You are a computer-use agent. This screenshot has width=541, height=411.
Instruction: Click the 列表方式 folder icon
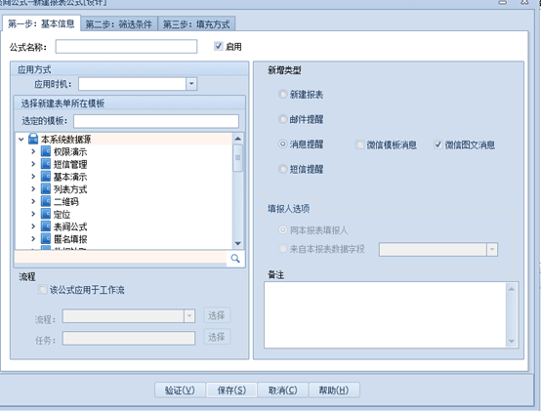(x=46, y=188)
